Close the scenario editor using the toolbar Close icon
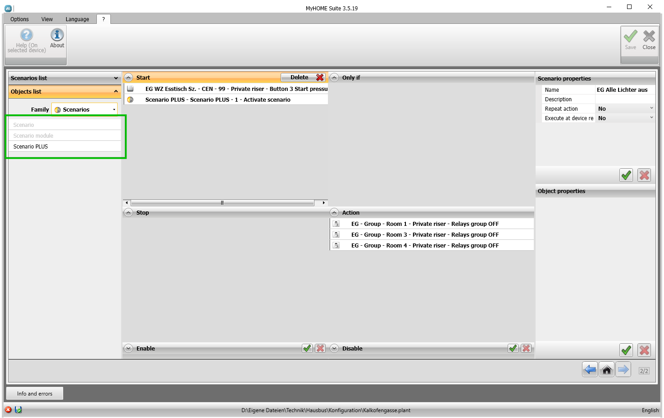The image size is (664, 418). (649, 40)
